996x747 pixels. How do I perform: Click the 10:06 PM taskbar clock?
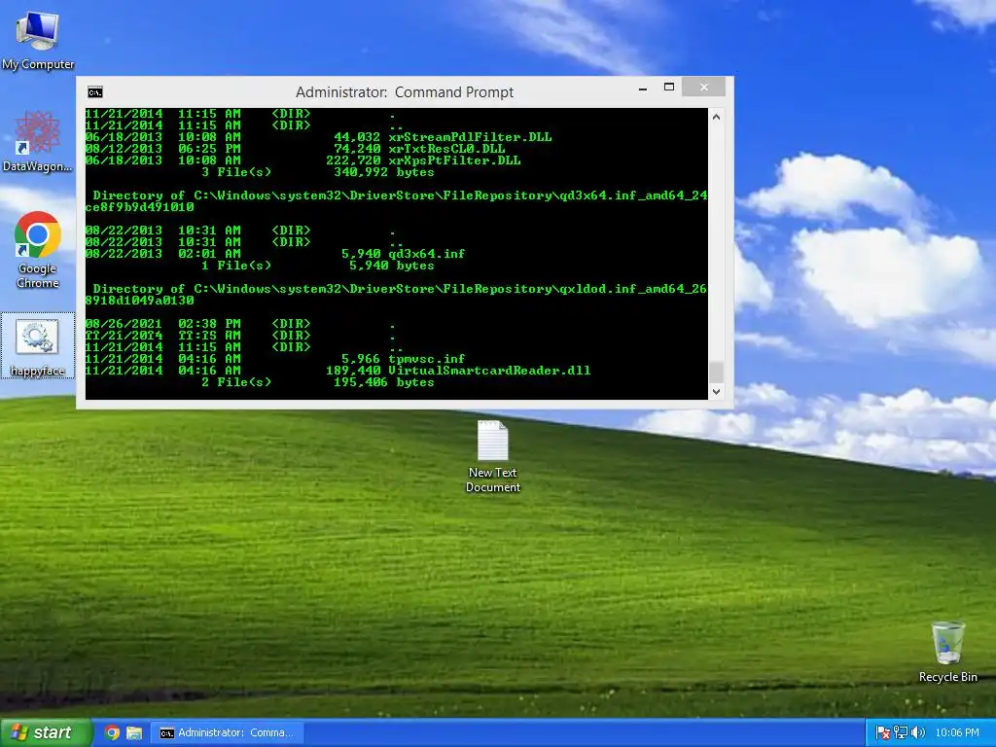click(957, 733)
